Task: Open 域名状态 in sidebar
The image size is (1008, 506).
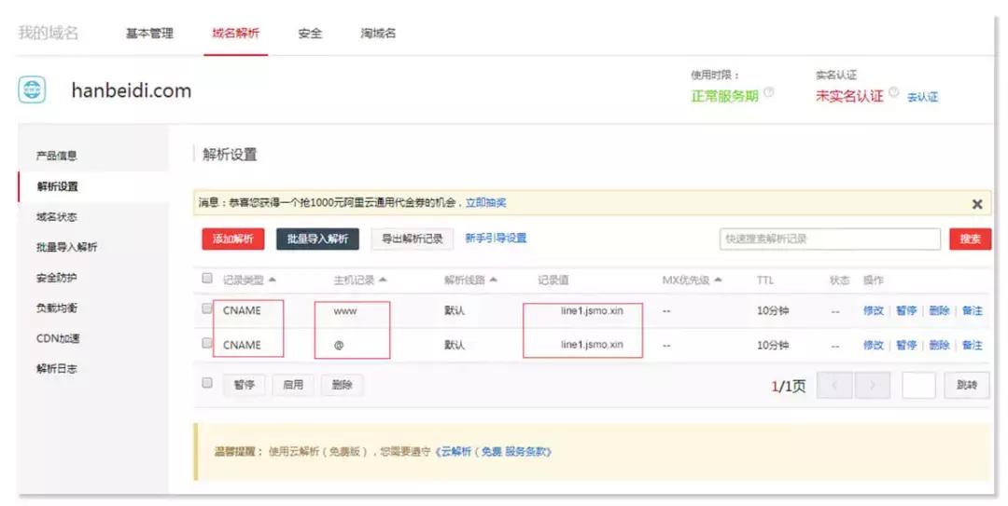Action: pos(57,217)
